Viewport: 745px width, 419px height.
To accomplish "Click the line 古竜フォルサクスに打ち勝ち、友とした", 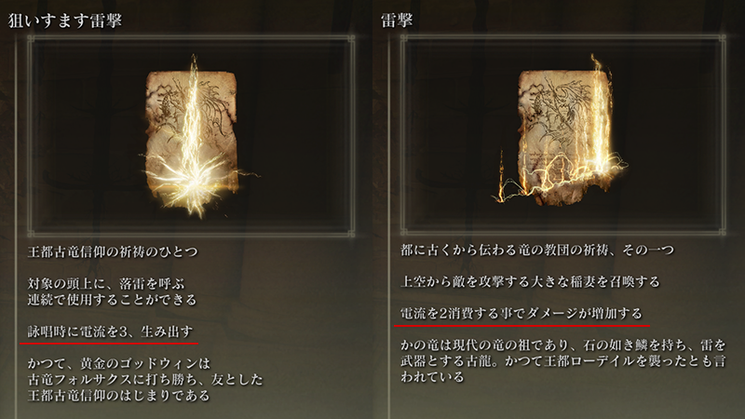I will coord(145,380).
